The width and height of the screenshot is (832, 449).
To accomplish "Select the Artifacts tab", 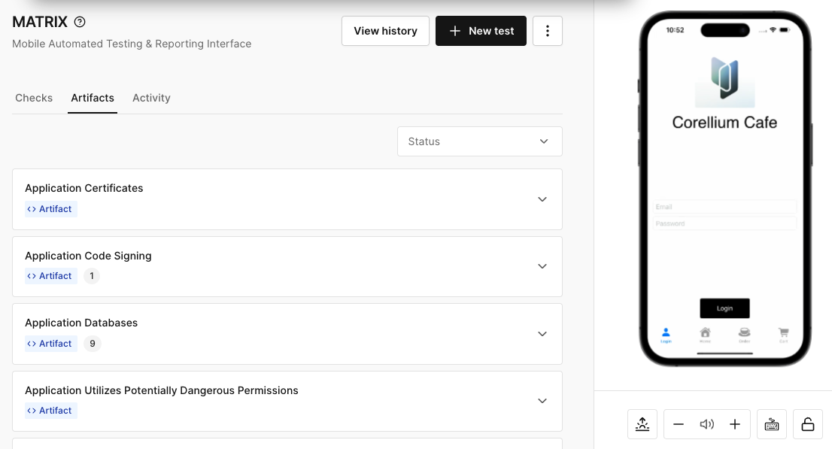I will pos(93,98).
